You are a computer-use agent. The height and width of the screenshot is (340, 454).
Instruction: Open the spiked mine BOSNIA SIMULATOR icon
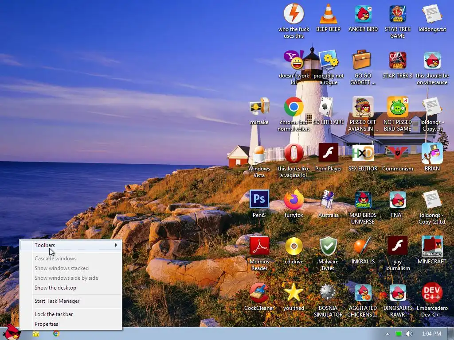tap(328, 292)
